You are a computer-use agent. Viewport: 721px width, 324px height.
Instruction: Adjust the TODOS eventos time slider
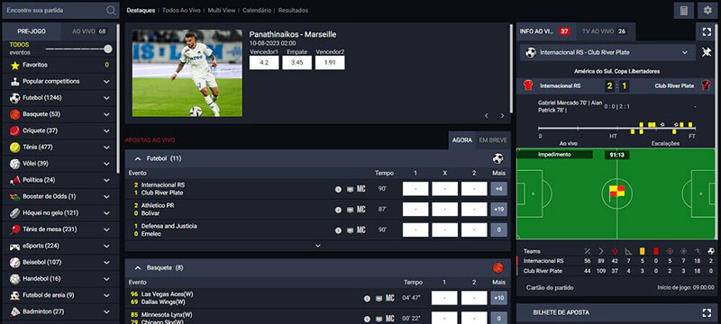pyautogui.click(x=107, y=49)
